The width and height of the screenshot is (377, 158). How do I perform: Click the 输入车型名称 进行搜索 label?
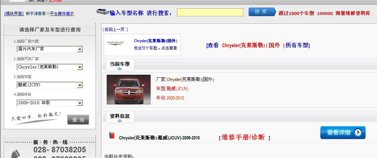click(141, 13)
